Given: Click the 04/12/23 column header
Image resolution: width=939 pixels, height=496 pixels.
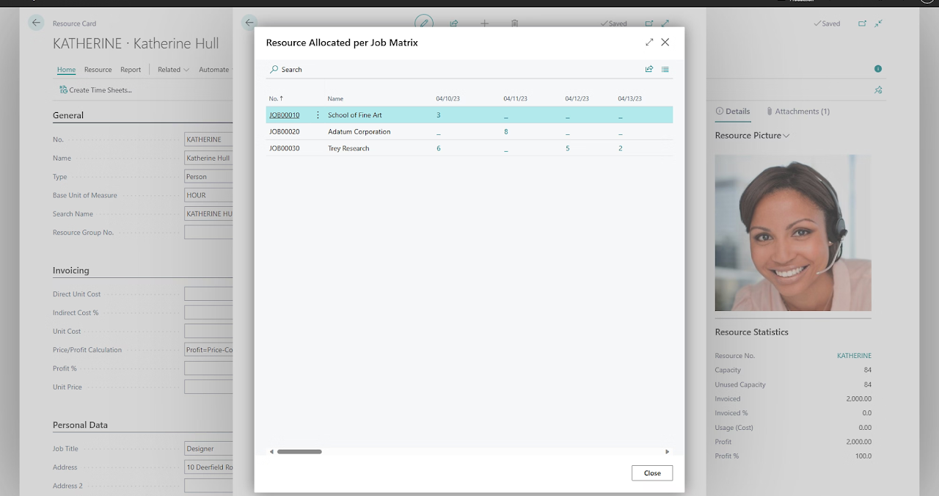Looking at the screenshot, I should [x=577, y=98].
